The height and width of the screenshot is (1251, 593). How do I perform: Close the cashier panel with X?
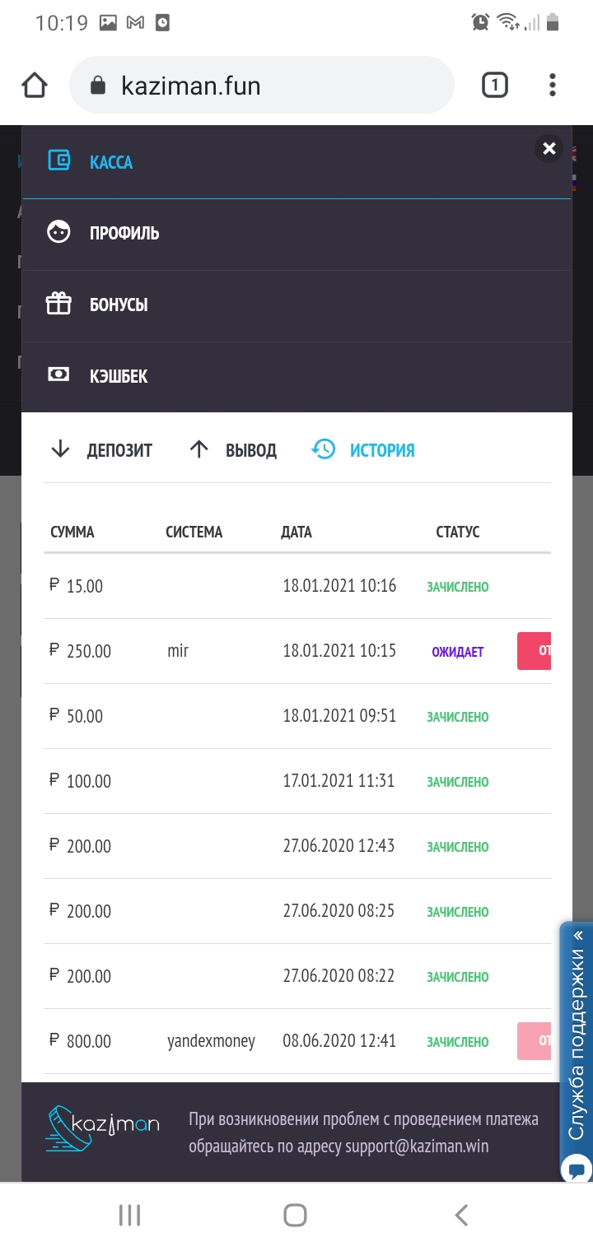point(549,149)
